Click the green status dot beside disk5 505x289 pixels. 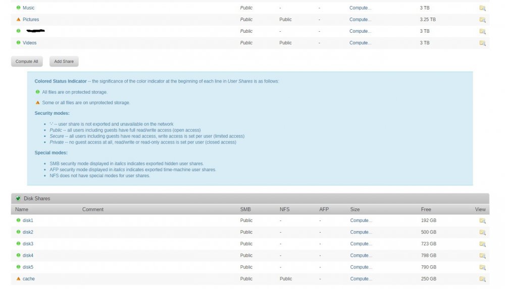click(18, 266)
